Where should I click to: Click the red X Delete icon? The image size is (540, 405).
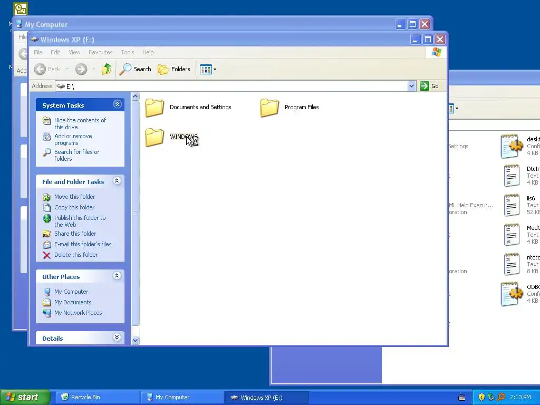pyautogui.click(x=47, y=255)
